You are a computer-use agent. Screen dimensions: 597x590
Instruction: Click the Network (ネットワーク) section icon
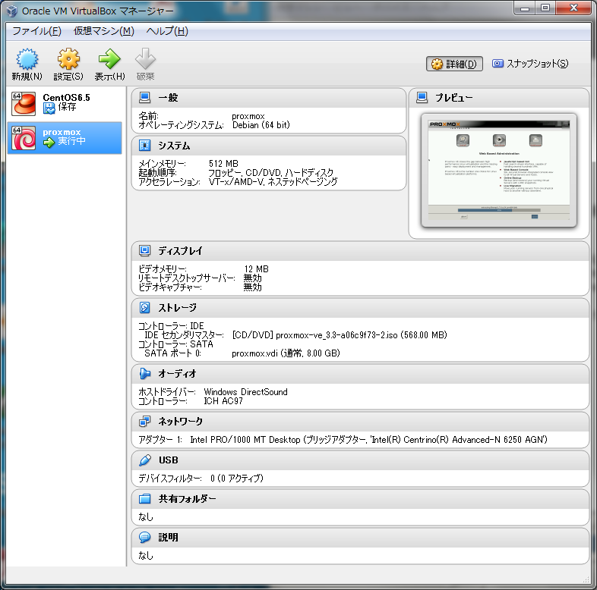click(144, 421)
